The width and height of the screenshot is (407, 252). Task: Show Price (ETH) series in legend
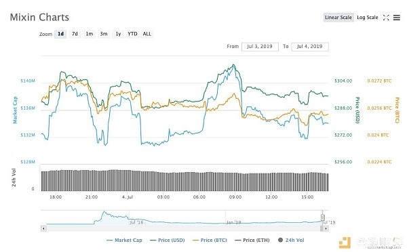pyautogui.click(x=252, y=240)
